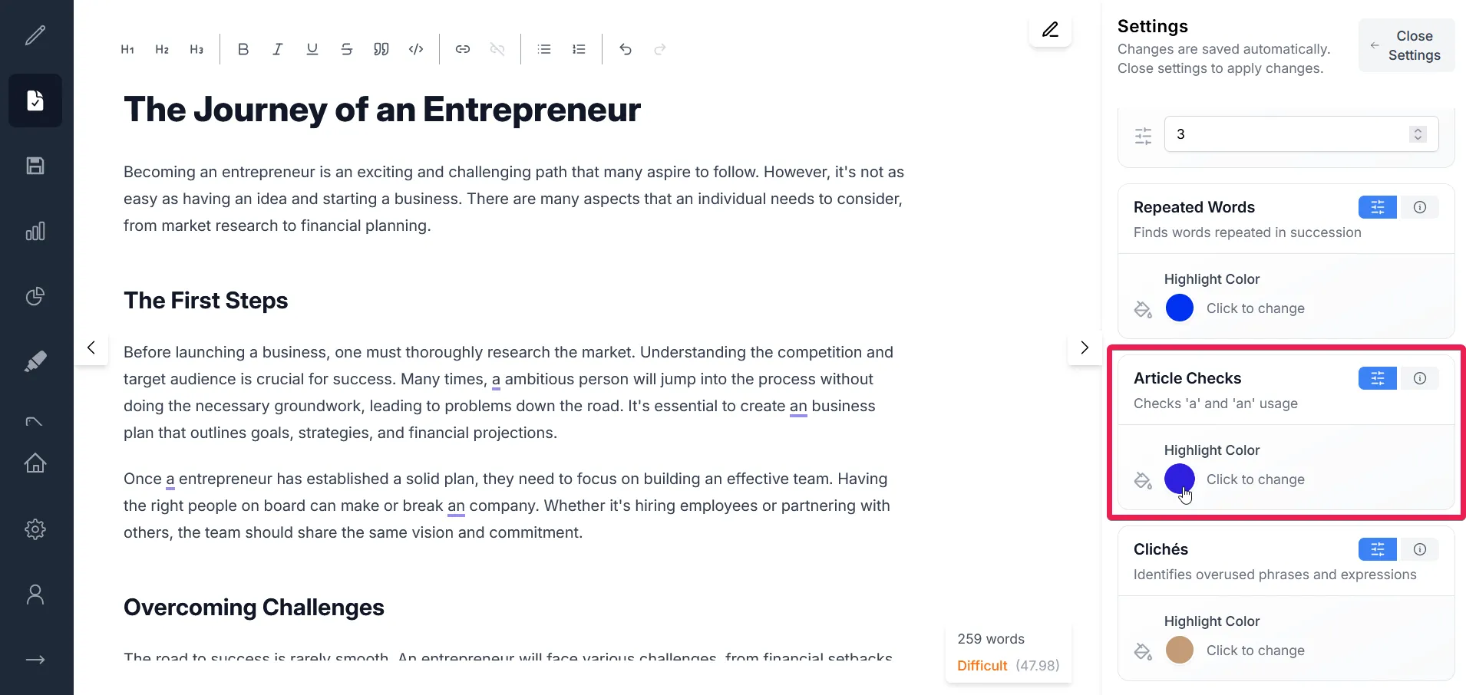Toggle the Repeated Words check setting

(x=1377, y=207)
